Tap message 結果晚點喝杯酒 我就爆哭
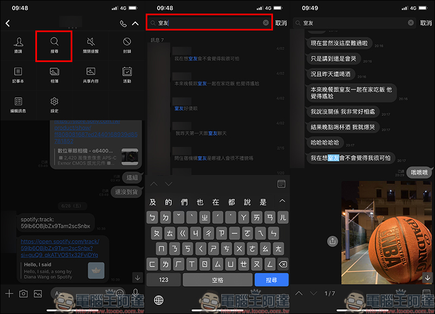Image resolution: width=435 pixels, height=314 pixels. click(343, 127)
